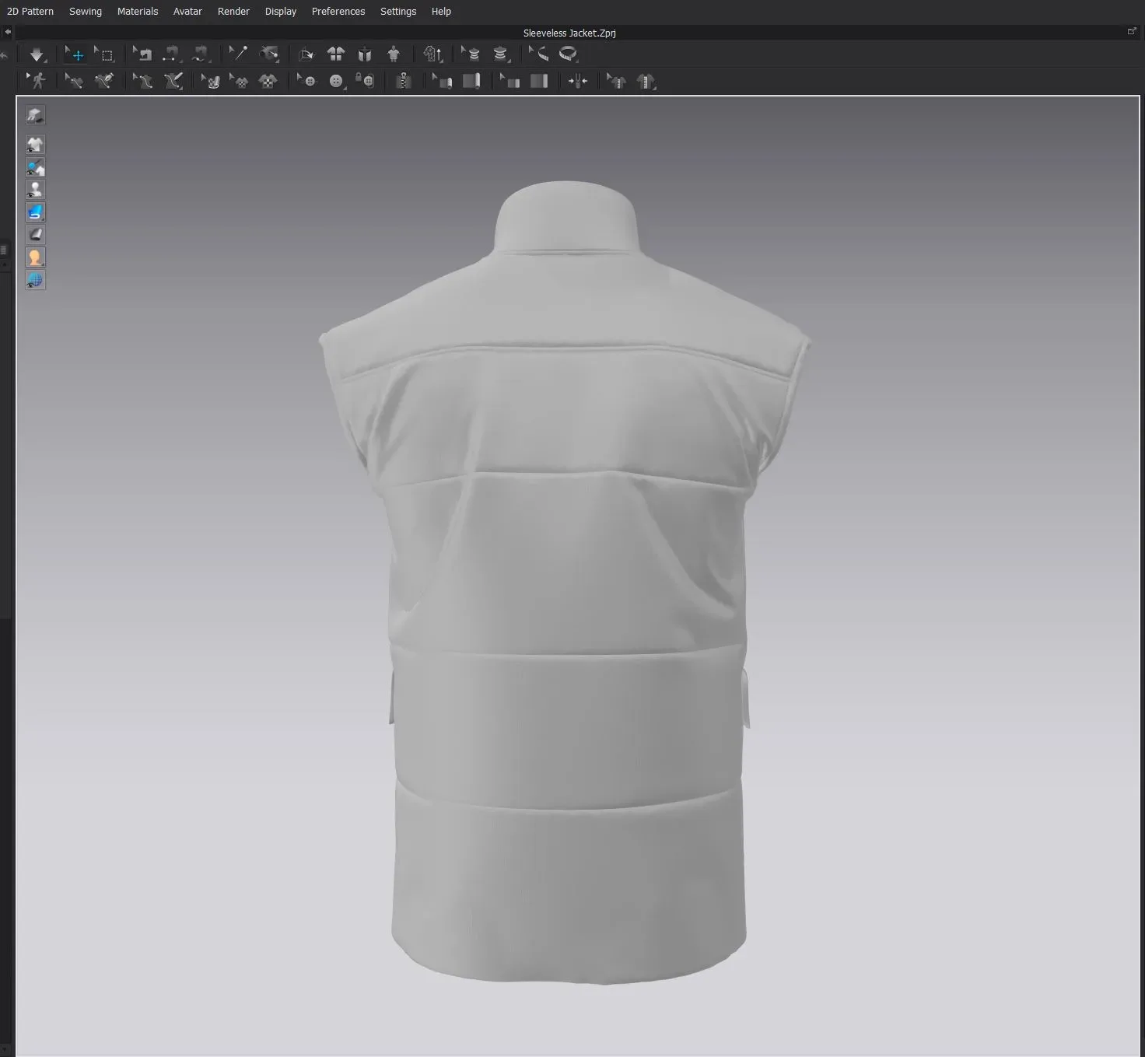Click the left side panel grip handle
Screen dimensions: 1145x1057
[x=4, y=250]
